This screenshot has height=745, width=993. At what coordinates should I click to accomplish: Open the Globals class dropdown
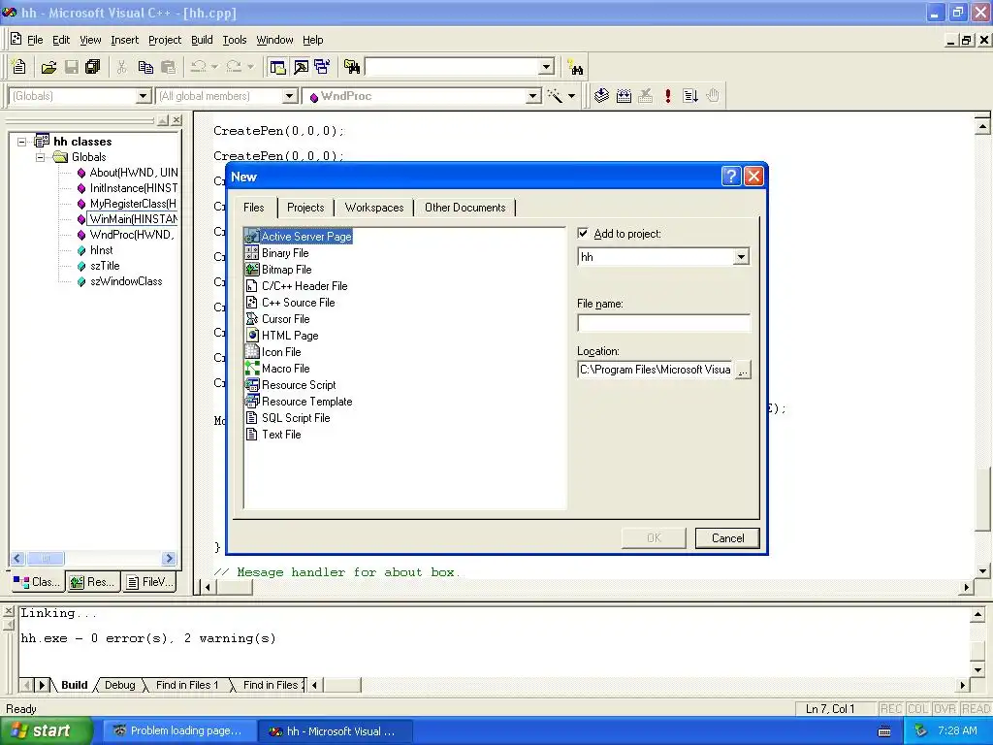(x=144, y=96)
